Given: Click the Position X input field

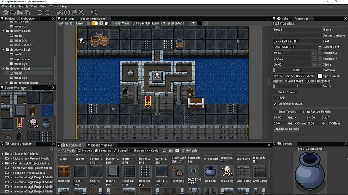Looking at the screenshot, I should click(292, 53).
